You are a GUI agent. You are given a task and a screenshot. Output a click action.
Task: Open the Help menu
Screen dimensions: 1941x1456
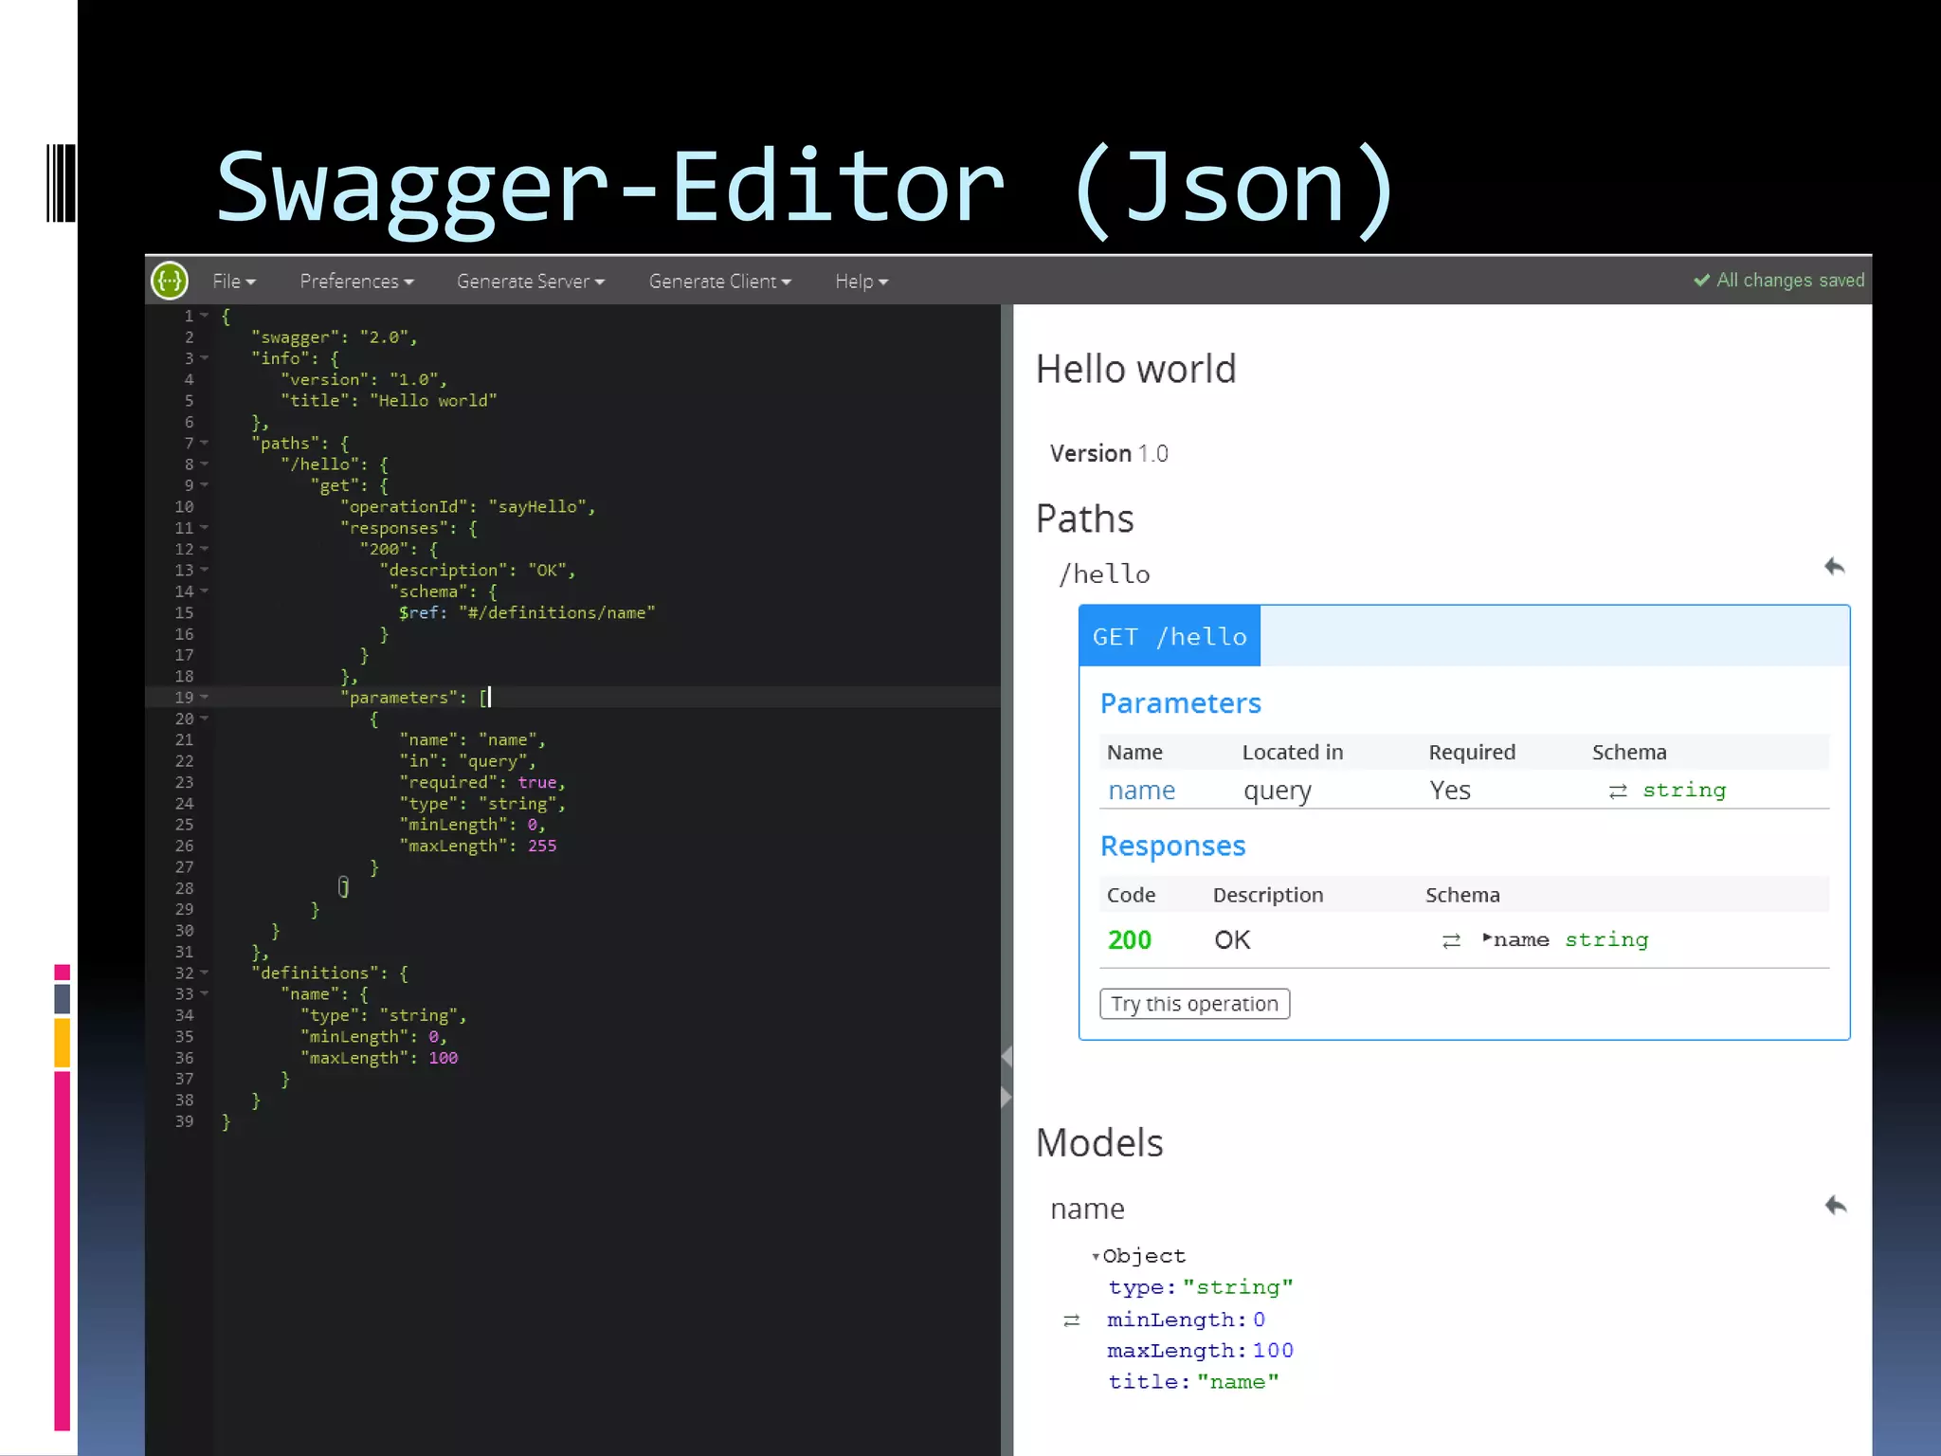pyautogui.click(x=862, y=282)
